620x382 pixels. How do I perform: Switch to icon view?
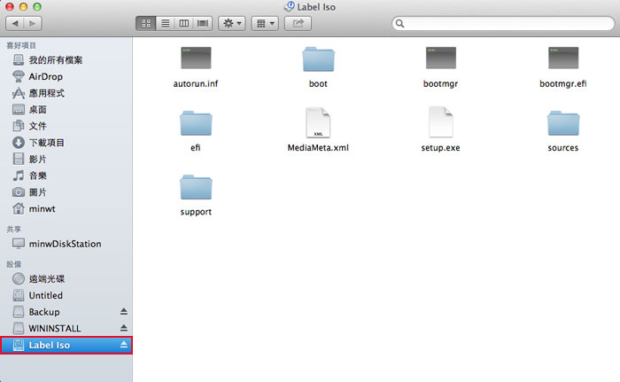pos(146,23)
